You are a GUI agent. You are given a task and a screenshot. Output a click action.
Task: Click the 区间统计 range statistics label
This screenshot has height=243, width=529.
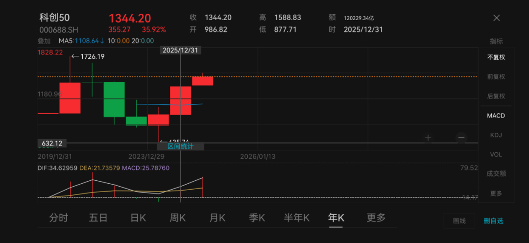coord(180,146)
